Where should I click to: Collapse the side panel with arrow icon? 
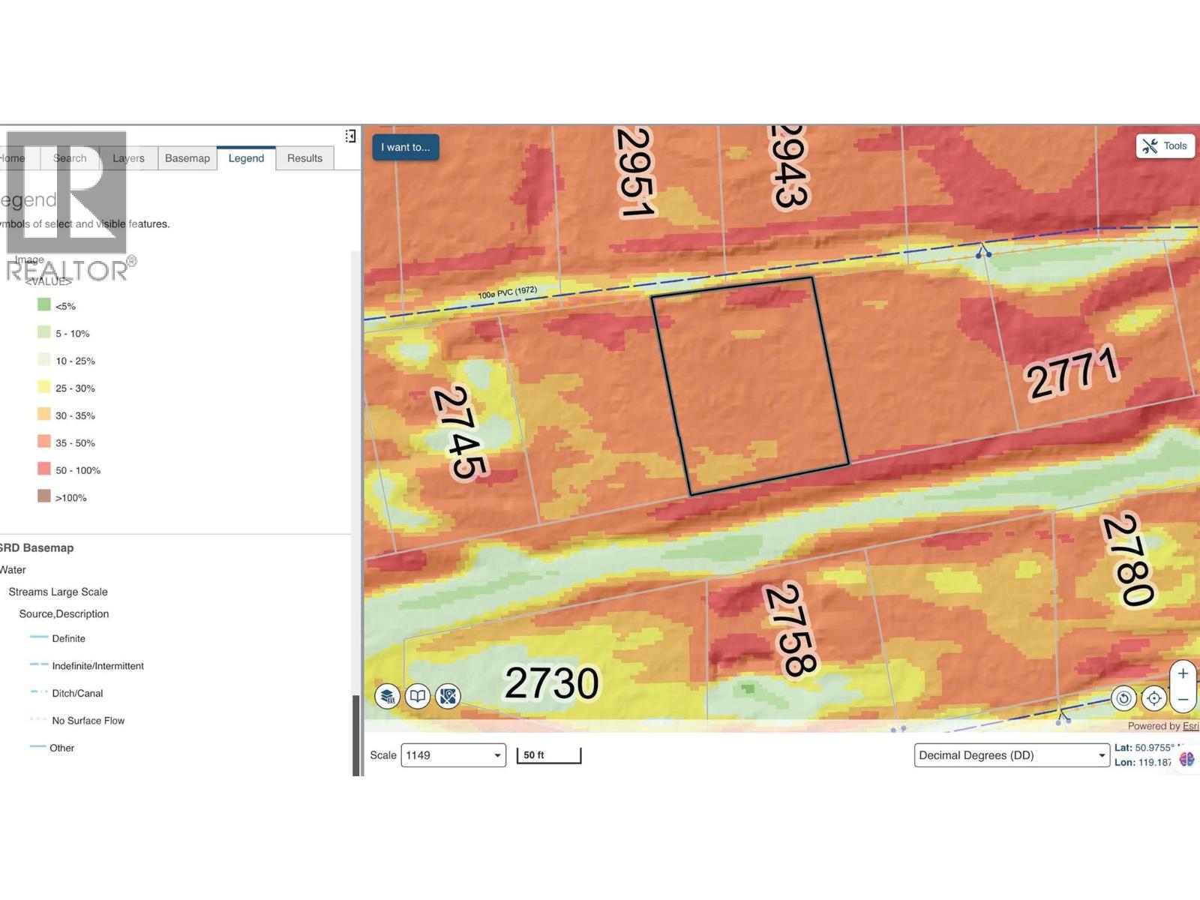point(350,136)
